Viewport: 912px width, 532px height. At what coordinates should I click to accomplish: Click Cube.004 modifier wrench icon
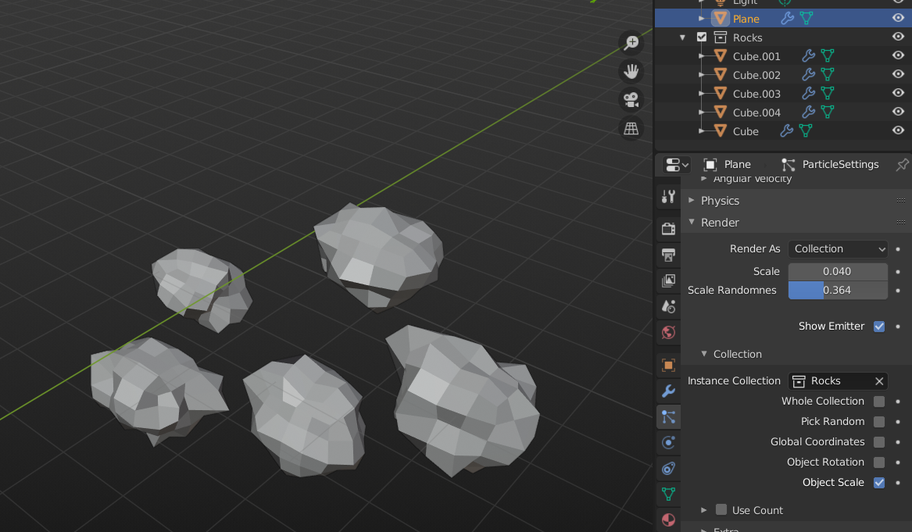[809, 112]
